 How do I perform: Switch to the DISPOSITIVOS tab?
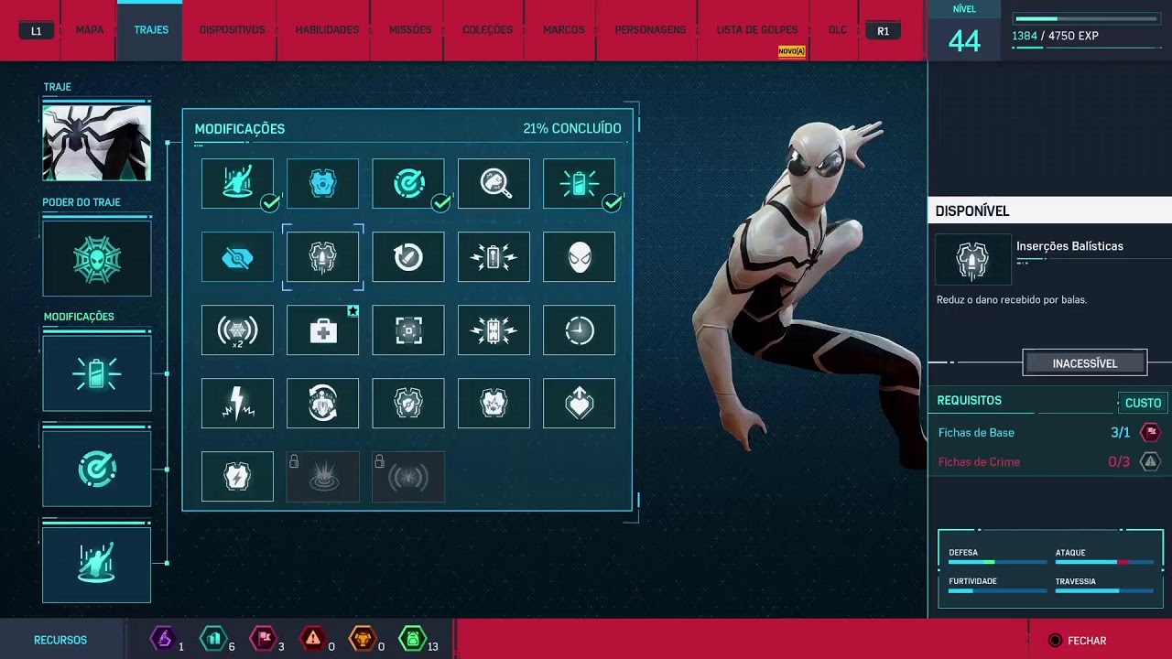pos(232,30)
